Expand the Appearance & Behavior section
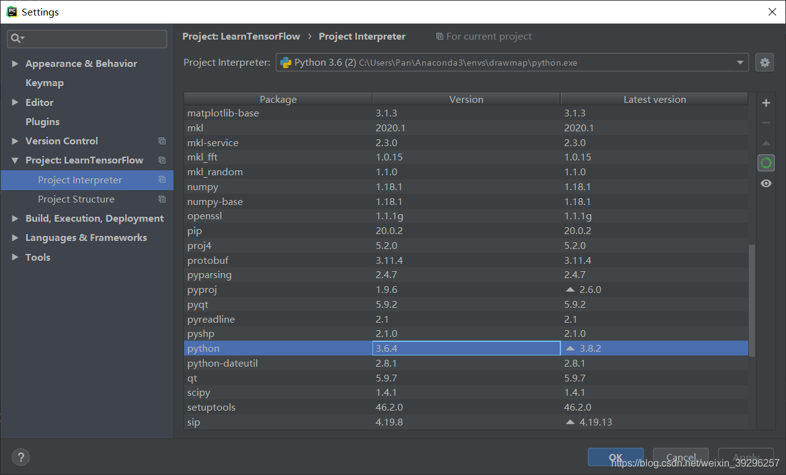The image size is (786, 475). pyautogui.click(x=15, y=63)
